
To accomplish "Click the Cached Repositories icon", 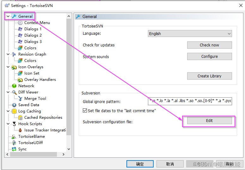I will tap(20, 118).
